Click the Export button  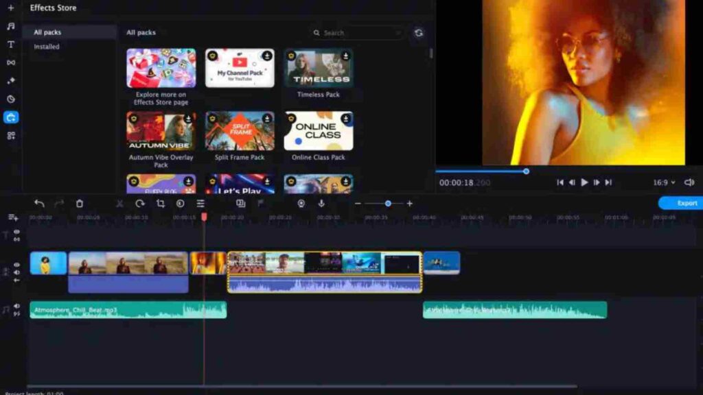(680, 203)
